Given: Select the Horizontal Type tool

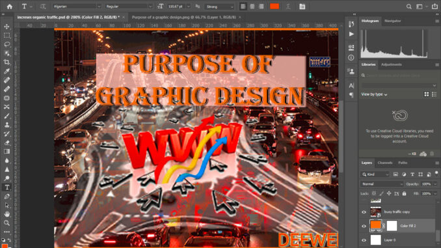Looking at the screenshot, I should [x=7, y=187].
